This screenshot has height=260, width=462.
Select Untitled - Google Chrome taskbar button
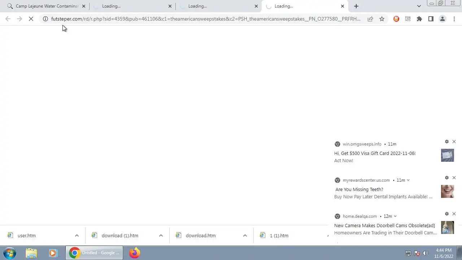[94, 253]
